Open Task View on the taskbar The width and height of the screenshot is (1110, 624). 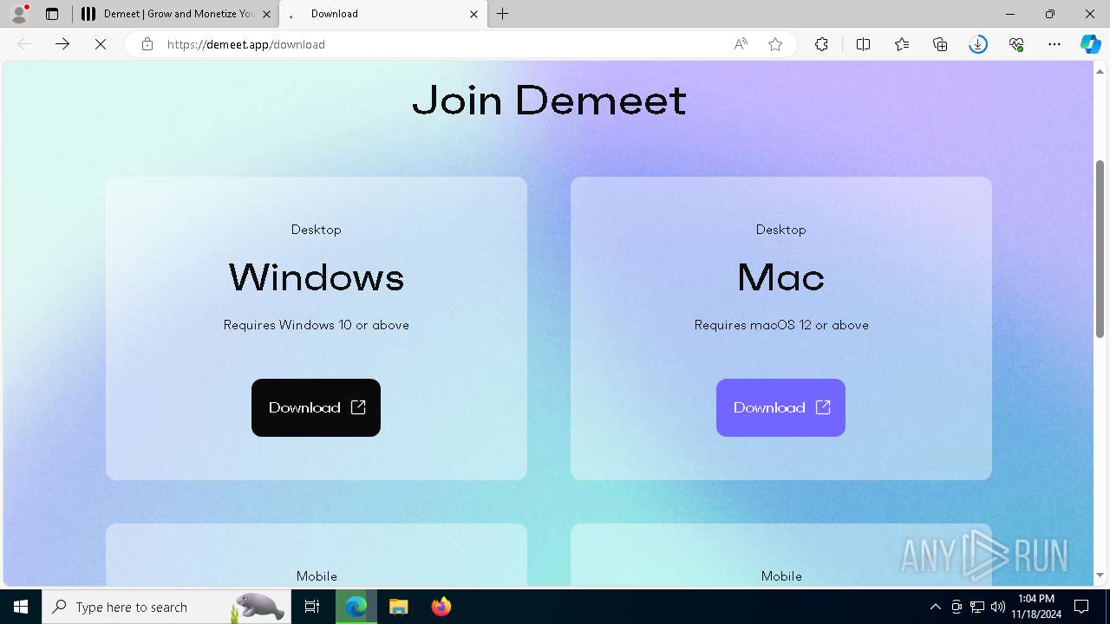coord(312,607)
